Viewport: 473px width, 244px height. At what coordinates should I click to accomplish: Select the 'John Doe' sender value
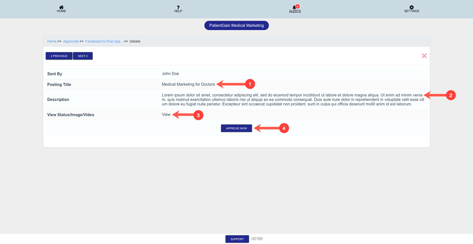tap(170, 74)
